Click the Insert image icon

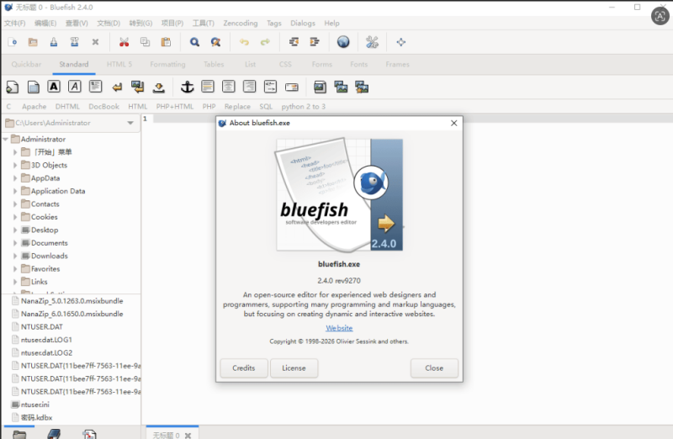320,87
